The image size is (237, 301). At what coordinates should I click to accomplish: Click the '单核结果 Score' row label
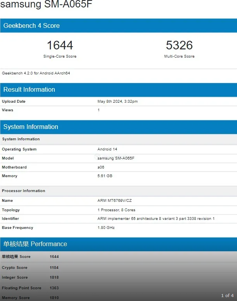(16, 257)
